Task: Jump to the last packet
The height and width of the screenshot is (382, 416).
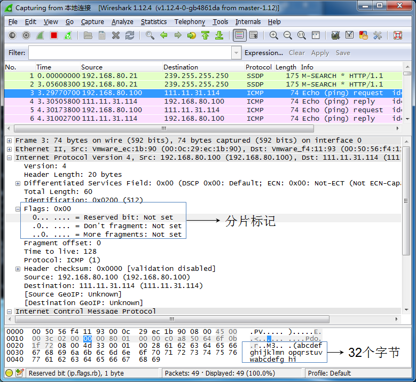Action: pos(219,35)
